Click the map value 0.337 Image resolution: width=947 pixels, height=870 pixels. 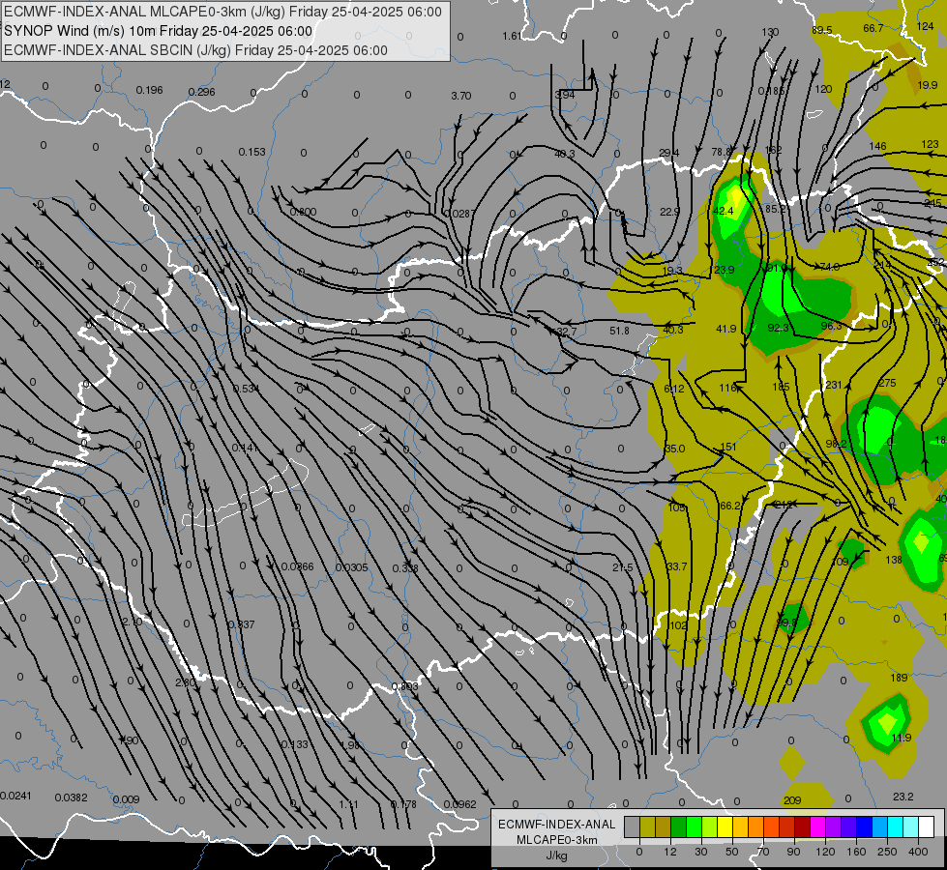click(x=242, y=624)
